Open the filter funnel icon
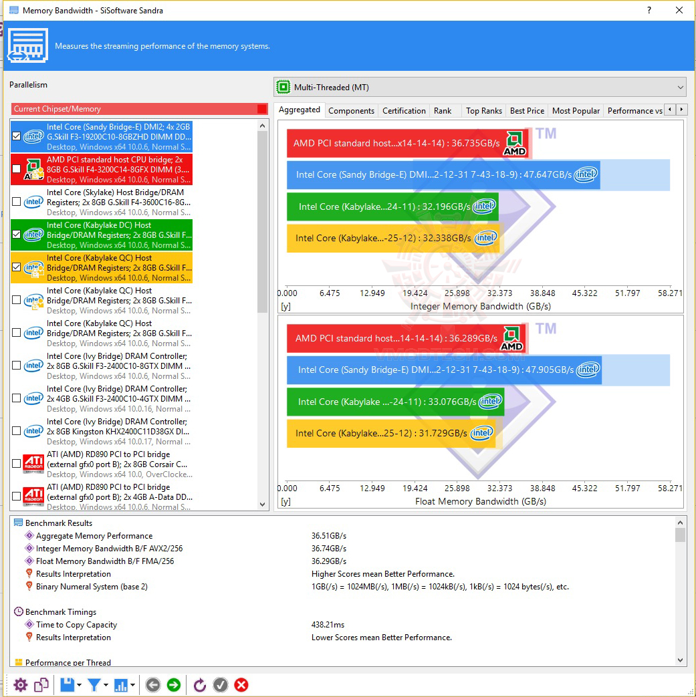Viewport: 696px width, 697px height. point(94,685)
